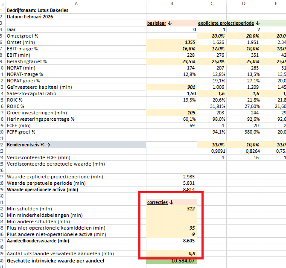Click Min schulden value 312
Image resolution: width=286 pixels, height=268 pixels.
click(x=172, y=209)
